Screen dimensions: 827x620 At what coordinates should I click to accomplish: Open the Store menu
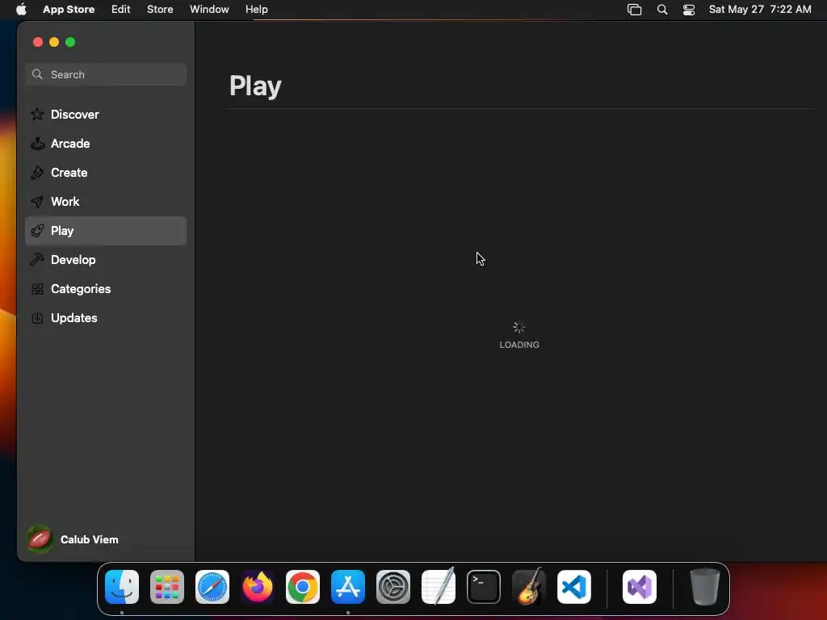[160, 10]
